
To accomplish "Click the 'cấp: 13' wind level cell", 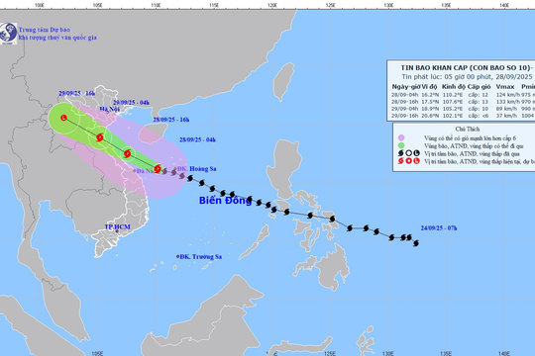I will click(x=478, y=102).
